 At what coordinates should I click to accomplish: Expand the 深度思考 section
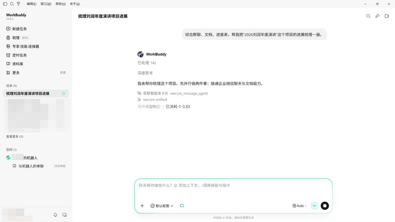click(x=145, y=73)
